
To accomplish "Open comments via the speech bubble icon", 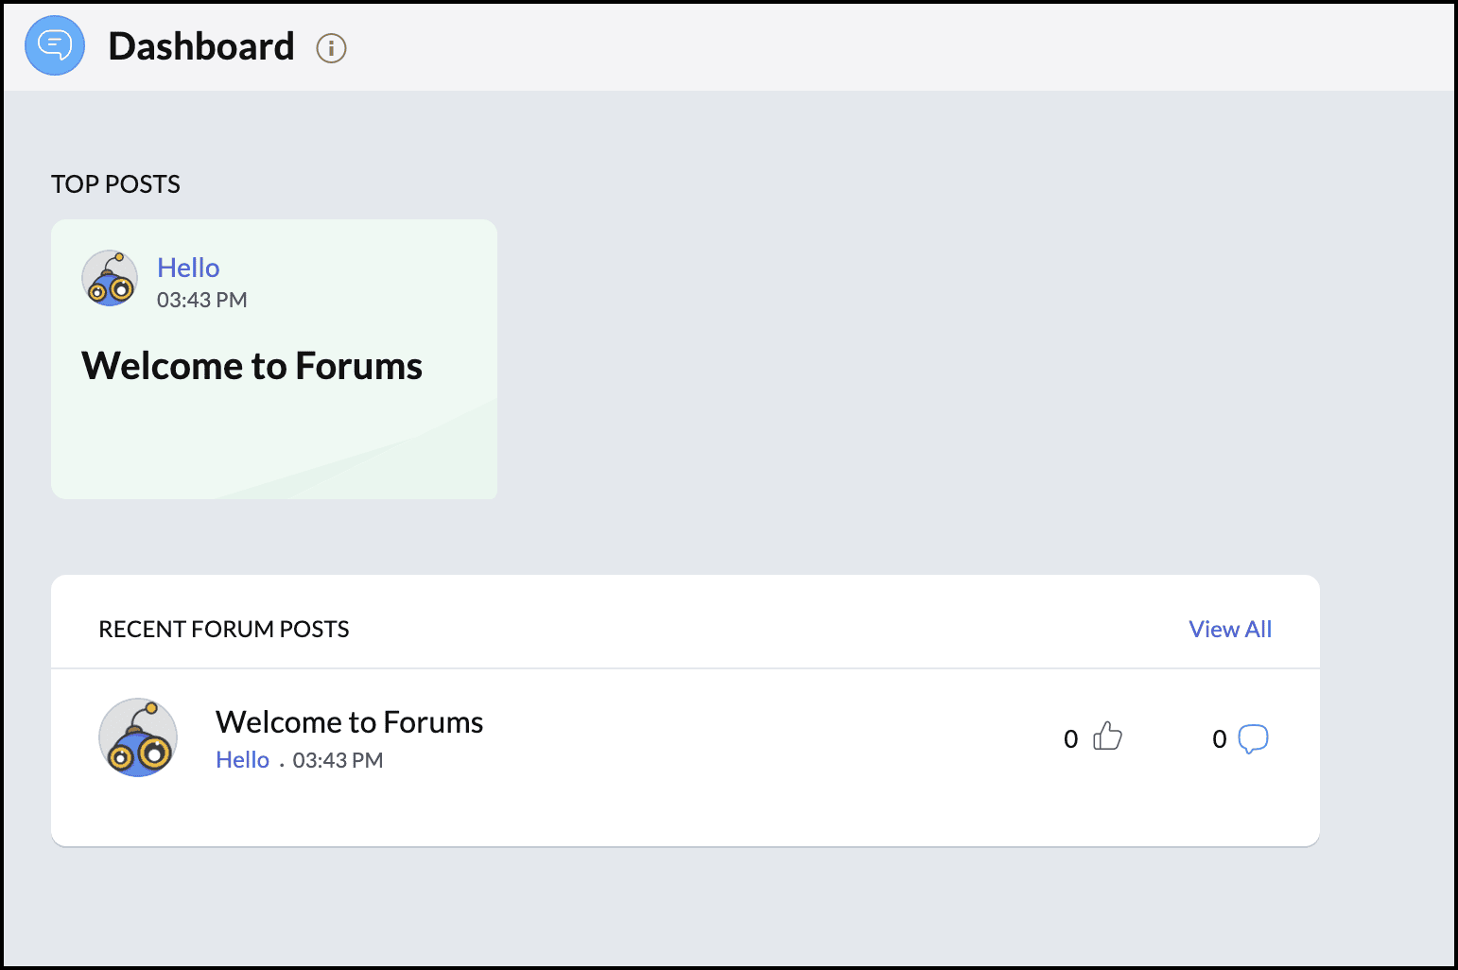I will point(1253,738).
